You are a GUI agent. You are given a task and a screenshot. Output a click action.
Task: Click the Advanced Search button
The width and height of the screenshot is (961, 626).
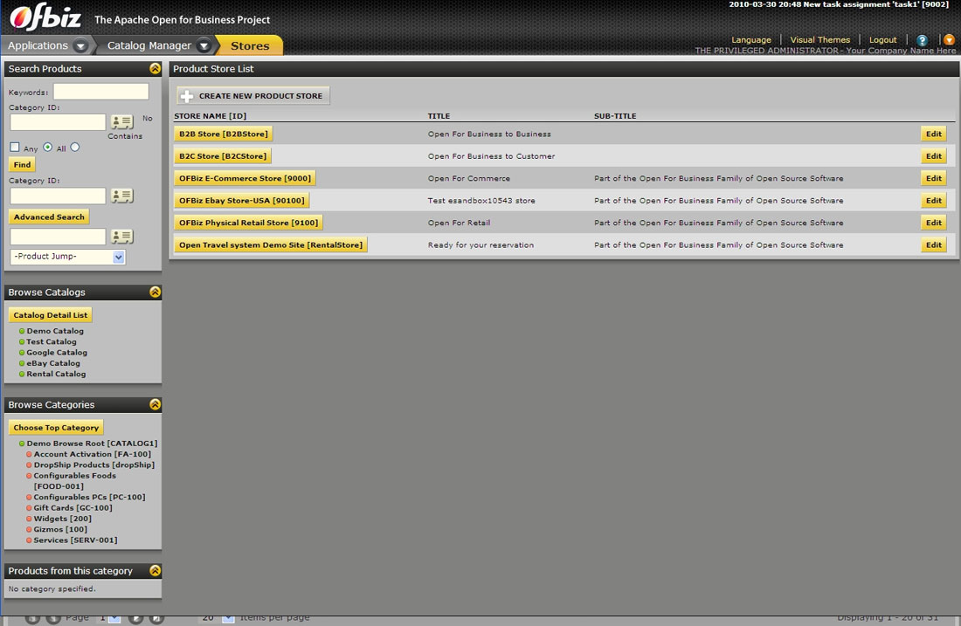pos(49,217)
